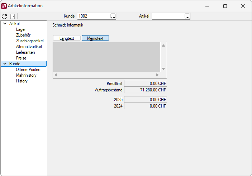The height and width of the screenshot is (176, 252).
Task: Open Kunde lookup with the ellipsis button
Action: (113, 16)
